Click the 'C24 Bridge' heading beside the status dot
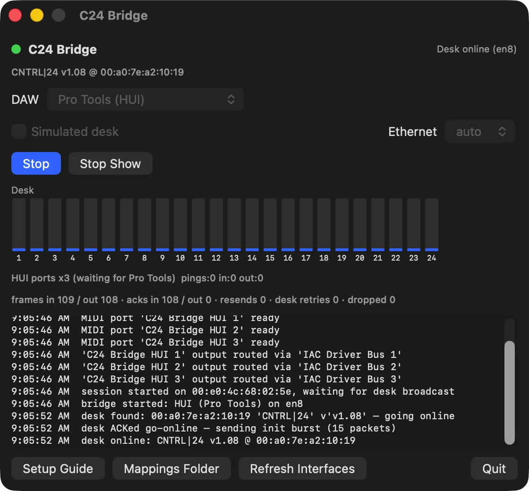 62,50
